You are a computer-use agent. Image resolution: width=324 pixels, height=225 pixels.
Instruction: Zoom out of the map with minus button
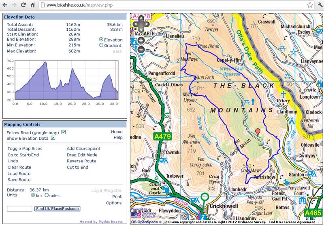coord(141,50)
